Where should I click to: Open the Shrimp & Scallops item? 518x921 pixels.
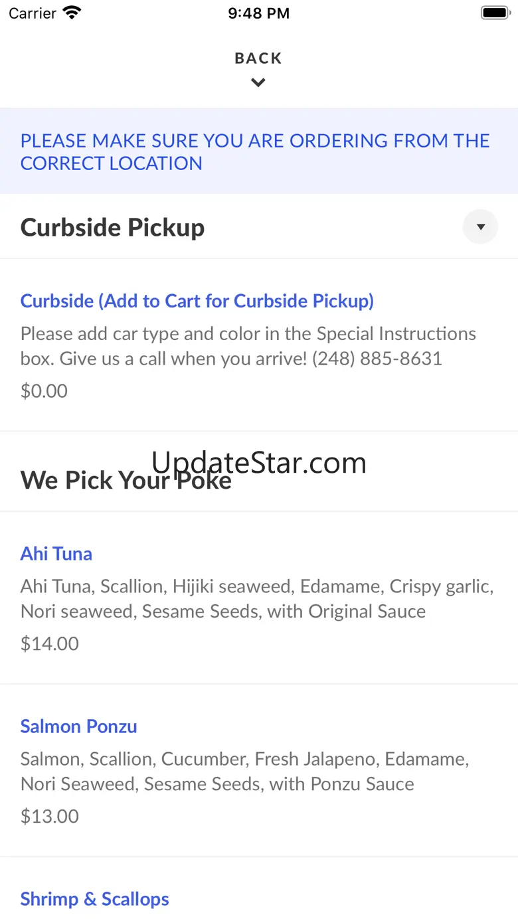pos(95,899)
